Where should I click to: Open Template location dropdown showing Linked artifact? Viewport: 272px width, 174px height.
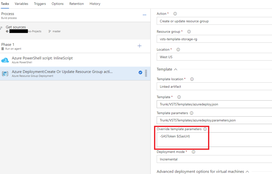coord(214,86)
